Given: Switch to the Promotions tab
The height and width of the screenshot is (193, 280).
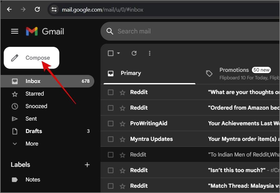Looking at the screenshot, I should tap(241, 73).
